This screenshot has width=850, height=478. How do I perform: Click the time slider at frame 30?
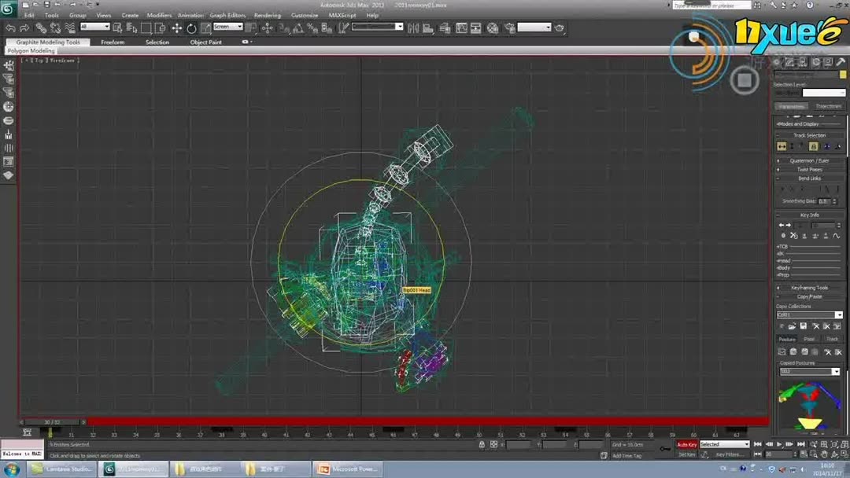(x=51, y=422)
